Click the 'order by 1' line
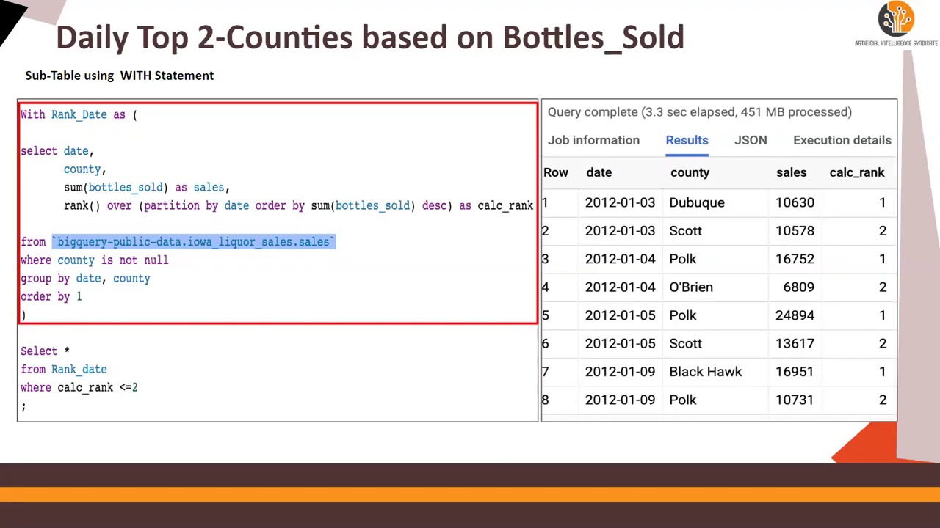 [x=51, y=297]
